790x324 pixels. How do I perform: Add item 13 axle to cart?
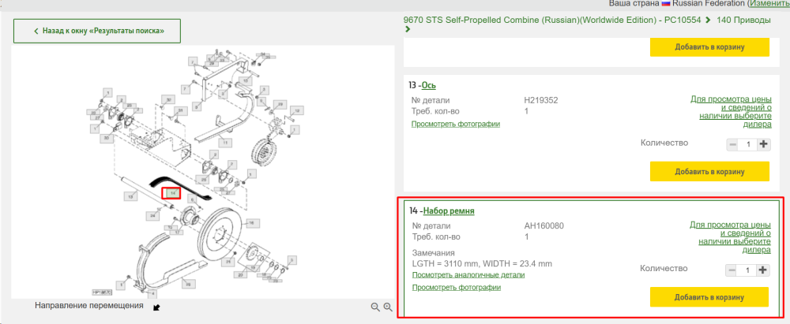[x=709, y=172]
